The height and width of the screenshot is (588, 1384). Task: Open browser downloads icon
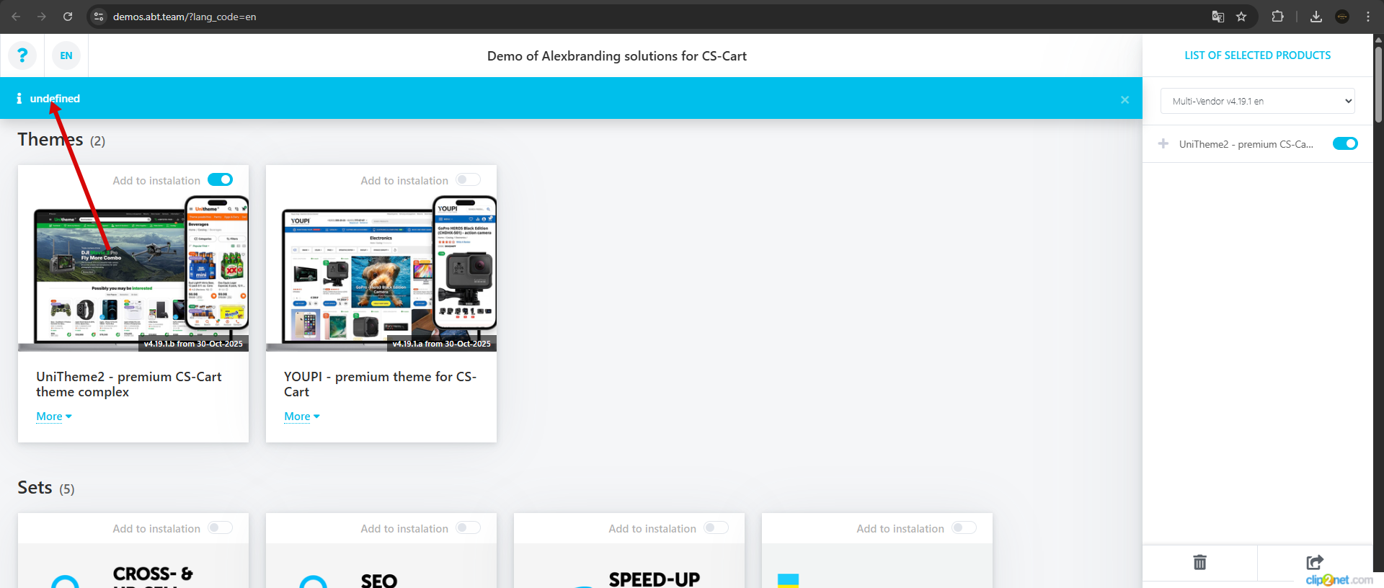1316,17
